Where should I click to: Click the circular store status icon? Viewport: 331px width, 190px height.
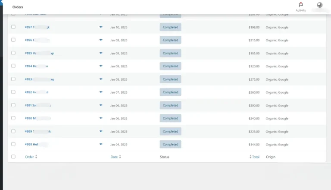[x=320, y=5]
